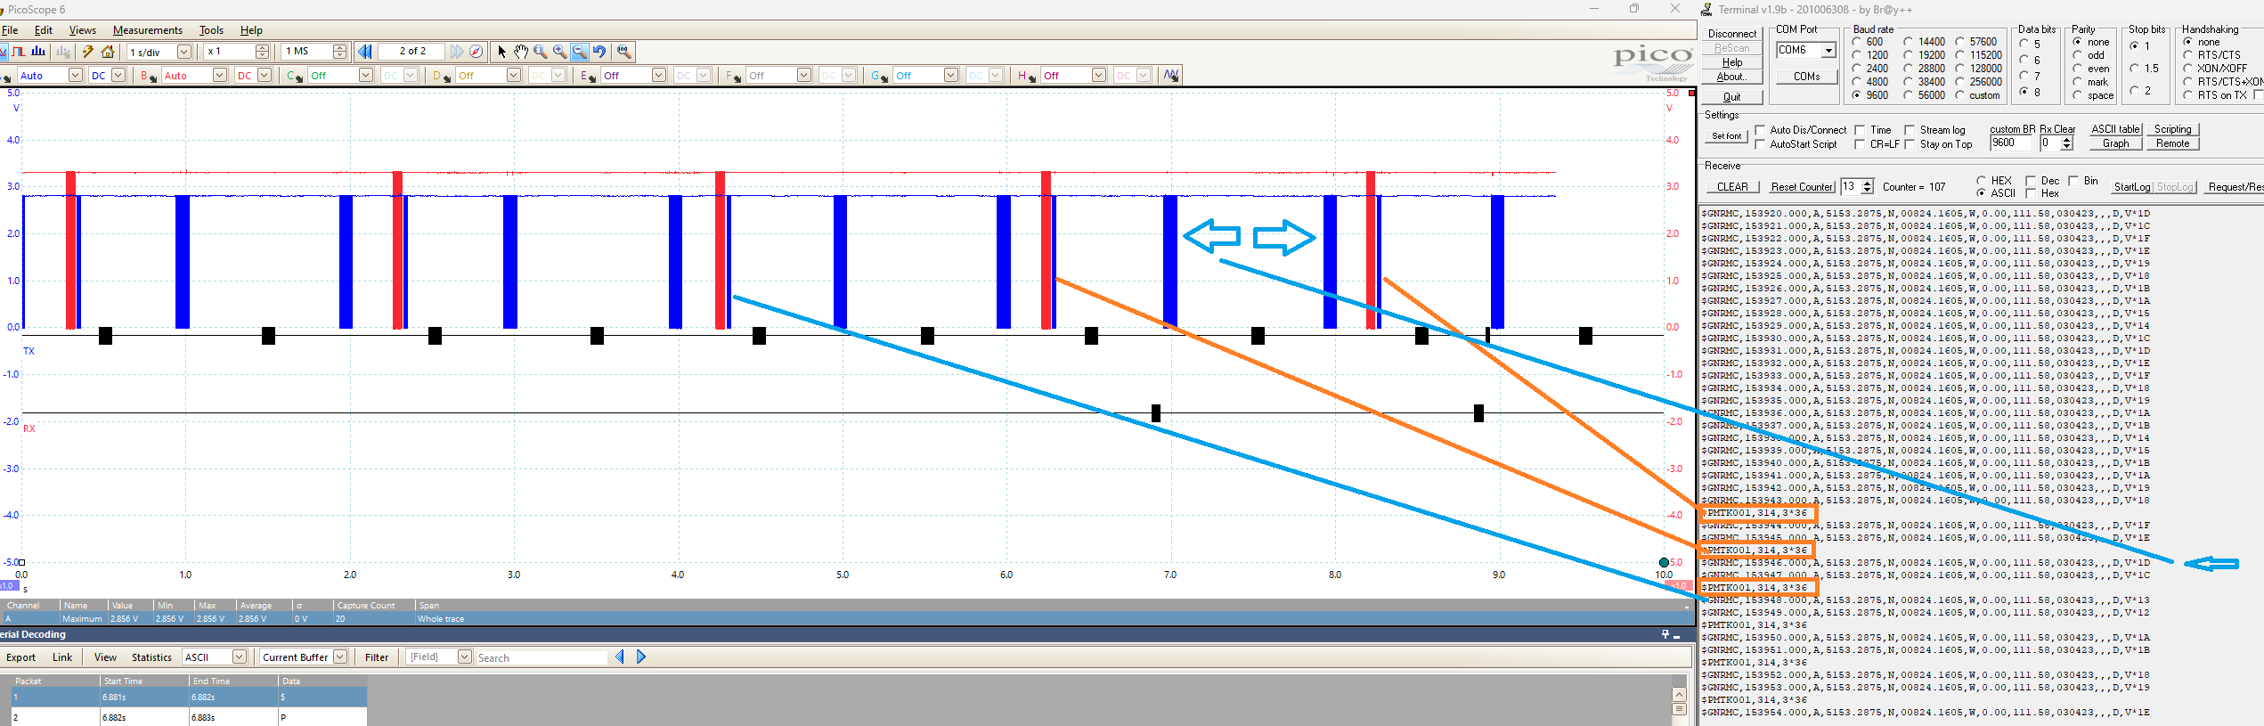Click the Reset Counter button
The height and width of the screenshot is (726, 2264).
coord(1802,187)
